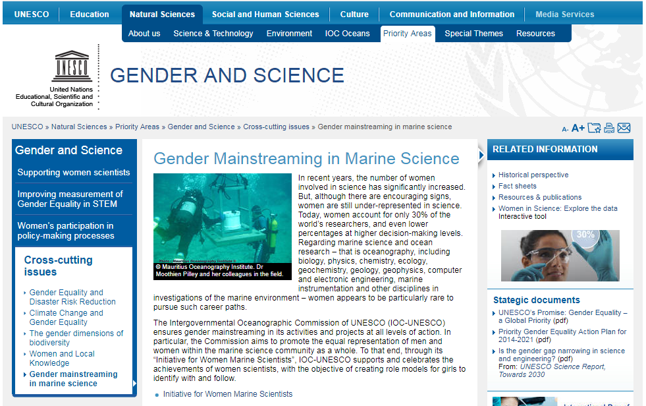Click the 30% woman scientist image

pos(560,256)
